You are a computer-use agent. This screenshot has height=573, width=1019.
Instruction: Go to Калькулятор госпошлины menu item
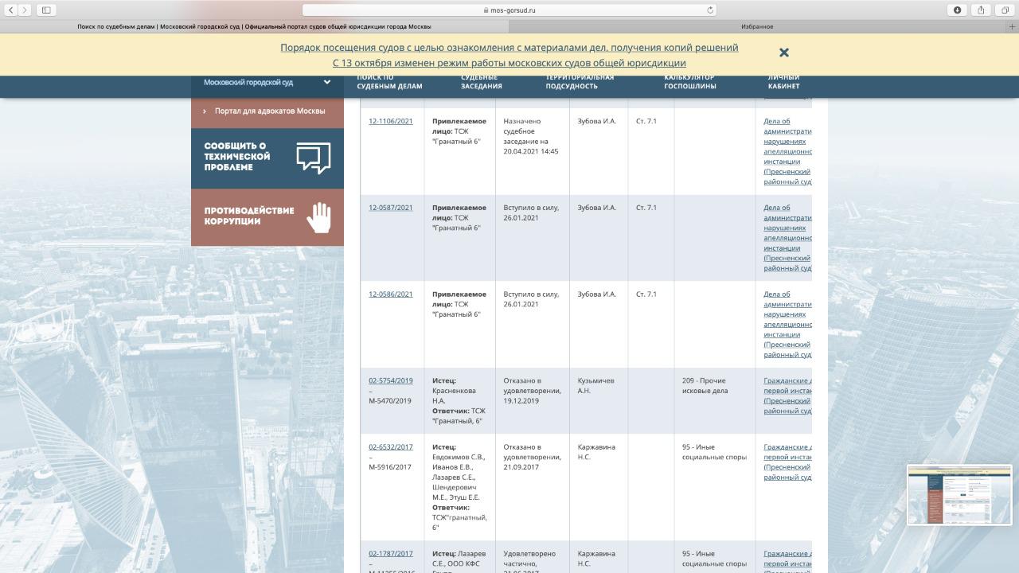point(689,82)
